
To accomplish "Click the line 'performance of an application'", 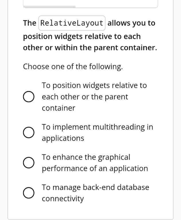I will (95, 168).
